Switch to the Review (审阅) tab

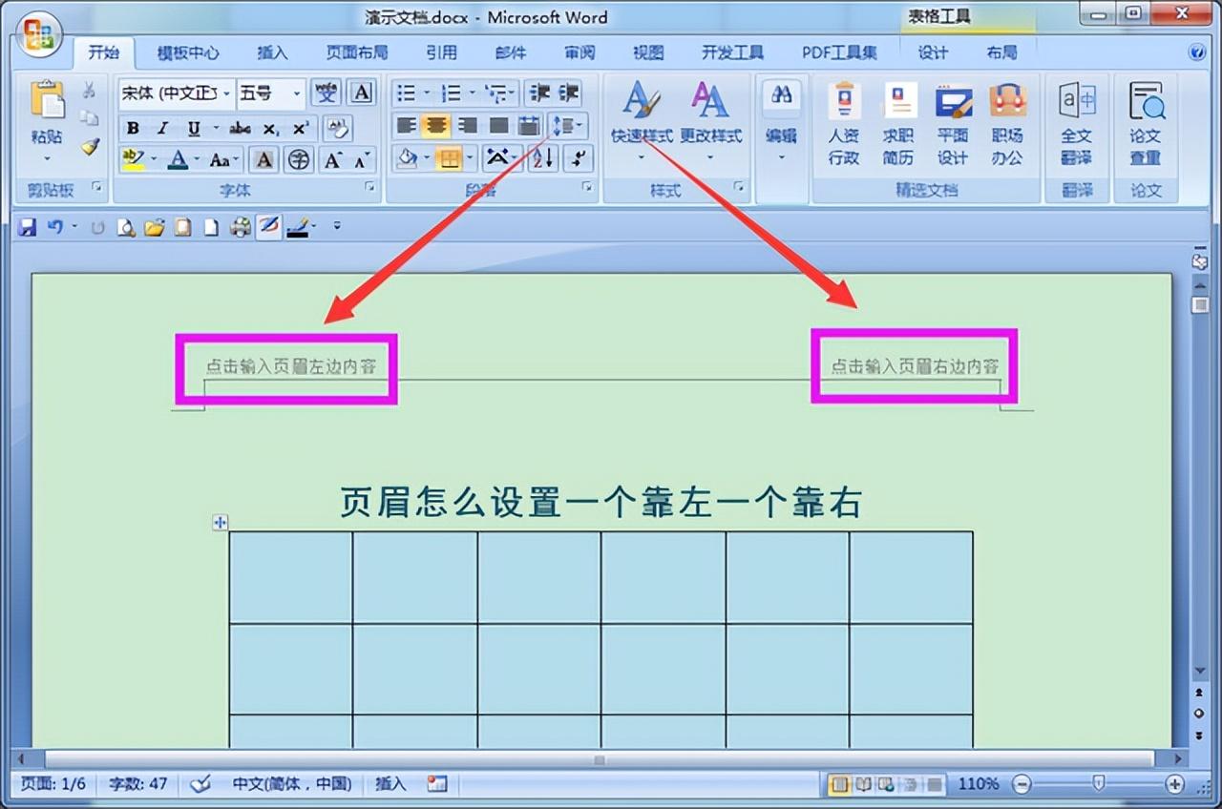tap(579, 52)
